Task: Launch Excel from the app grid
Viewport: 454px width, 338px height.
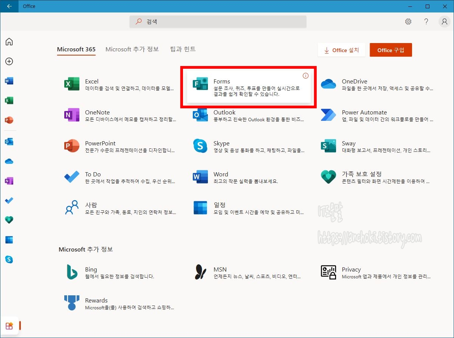Action: (119, 84)
